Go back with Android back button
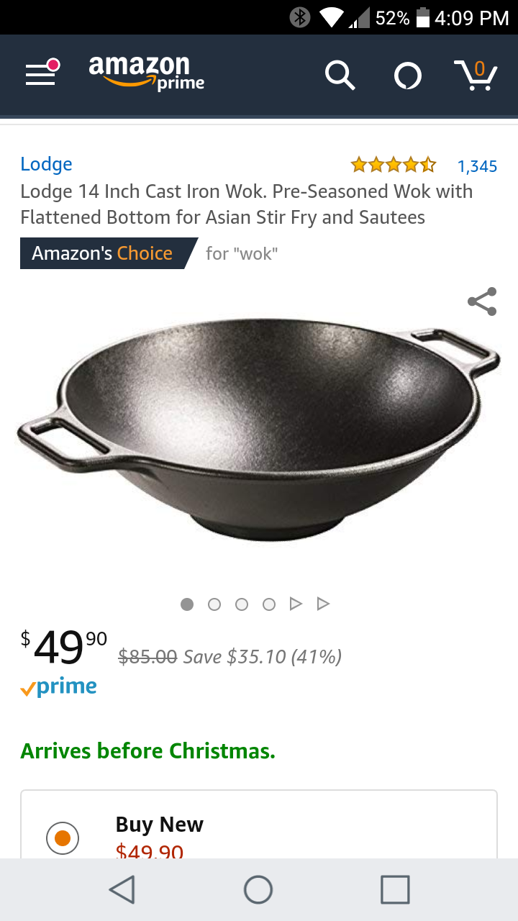This screenshot has height=921, width=518. (122, 889)
